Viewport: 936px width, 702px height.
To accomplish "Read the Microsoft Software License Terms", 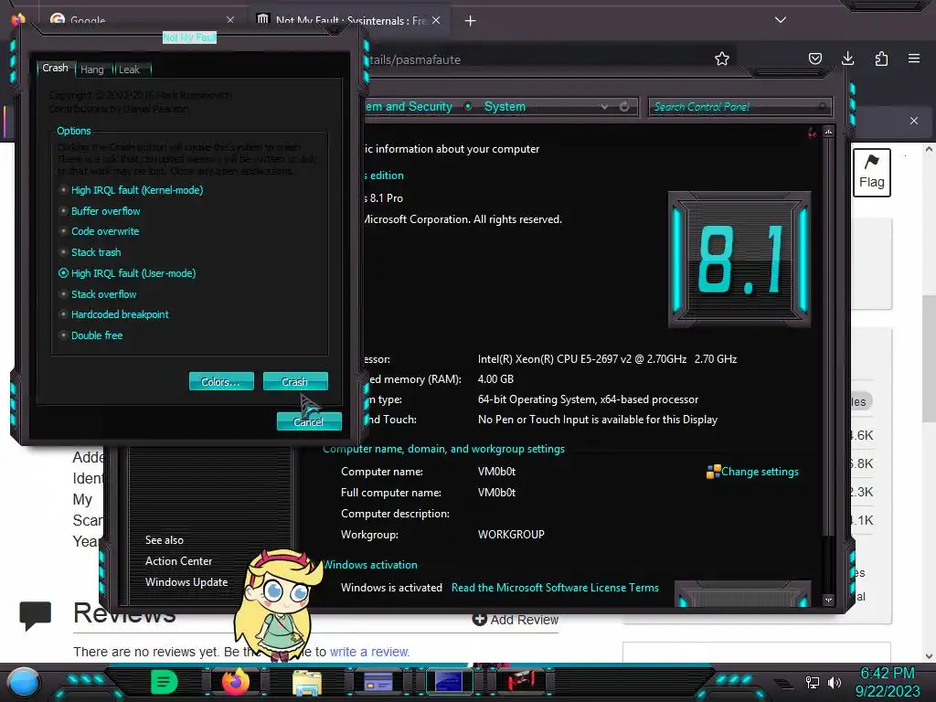I will tap(555, 588).
